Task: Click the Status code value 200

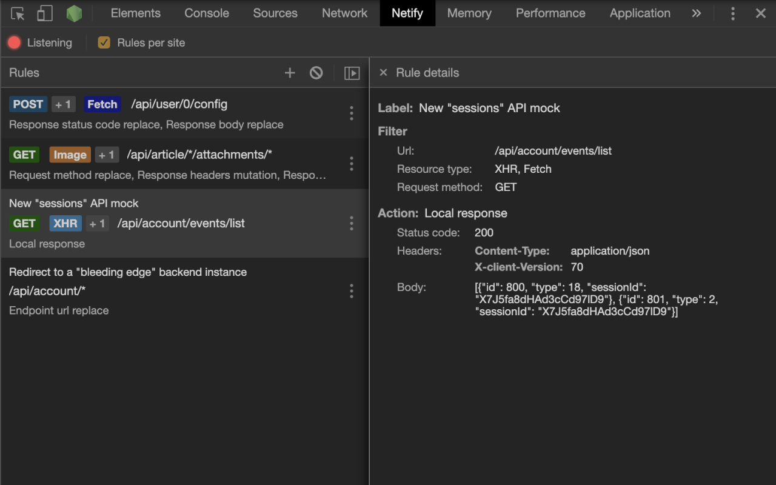Action: [484, 233]
